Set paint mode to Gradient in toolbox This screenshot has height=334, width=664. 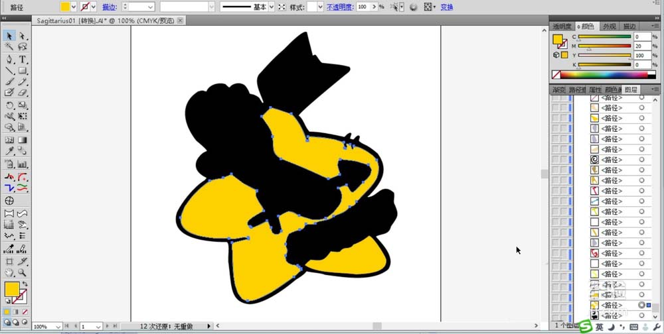pos(16,312)
